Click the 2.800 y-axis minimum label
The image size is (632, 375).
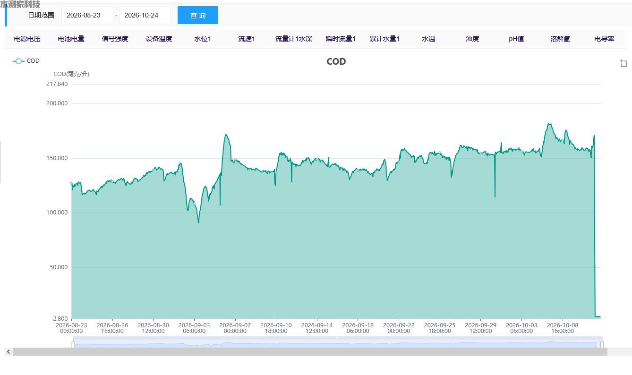60,319
